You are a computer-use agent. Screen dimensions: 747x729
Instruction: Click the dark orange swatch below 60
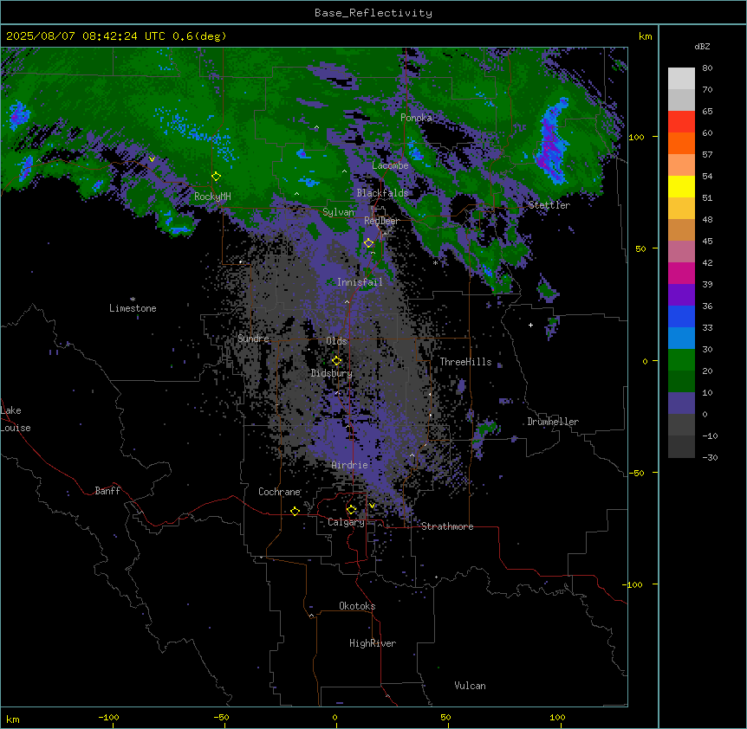(681, 143)
